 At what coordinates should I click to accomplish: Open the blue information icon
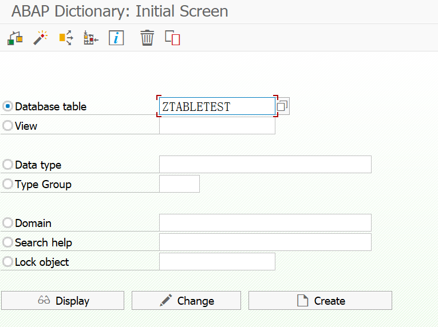(x=116, y=38)
